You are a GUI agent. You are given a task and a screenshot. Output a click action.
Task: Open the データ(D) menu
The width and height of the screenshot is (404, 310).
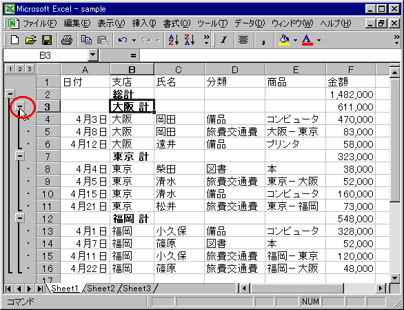[x=250, y=23]
